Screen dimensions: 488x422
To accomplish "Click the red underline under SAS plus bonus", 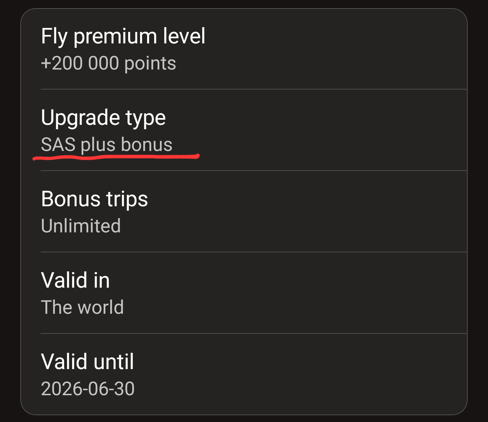I will (116, 157).
